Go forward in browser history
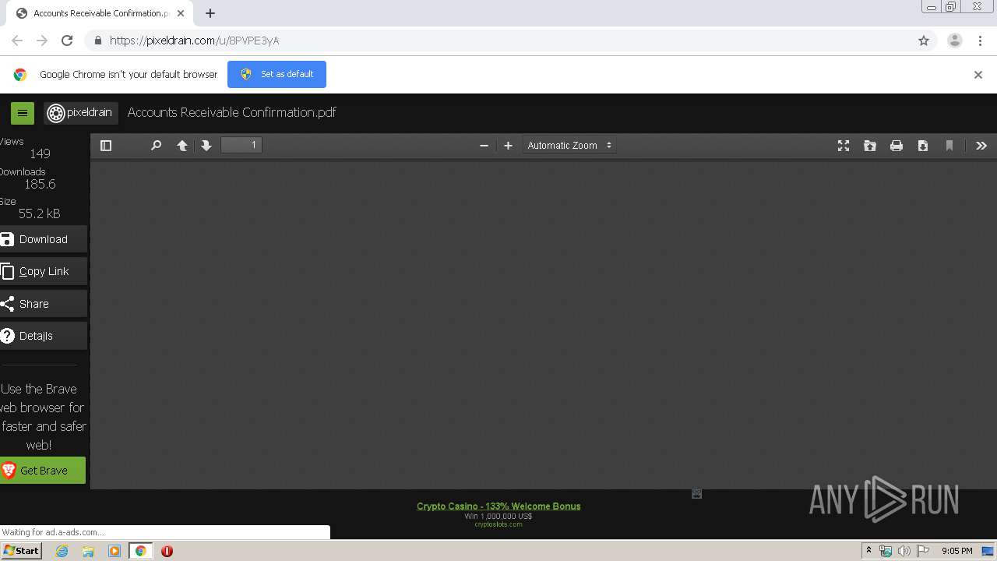The height and width of the screenshot is (561, 997). pyautogui.click(x=42, y=41)
